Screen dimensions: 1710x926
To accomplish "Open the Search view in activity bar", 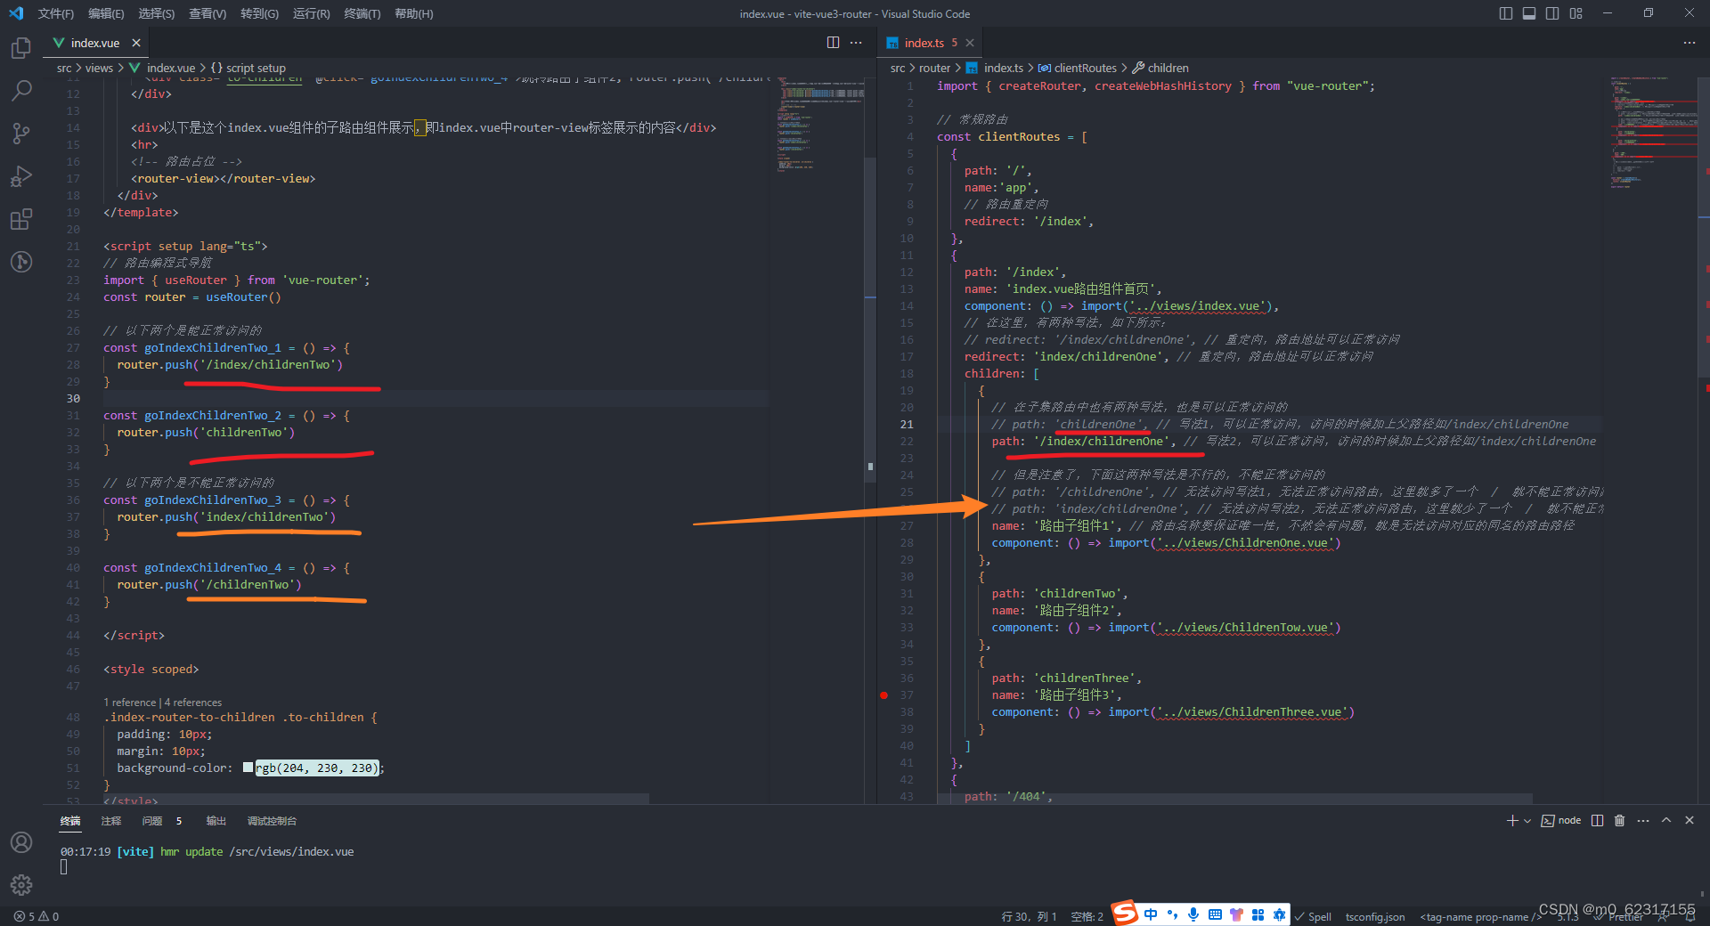I will (x=21, y=91).
